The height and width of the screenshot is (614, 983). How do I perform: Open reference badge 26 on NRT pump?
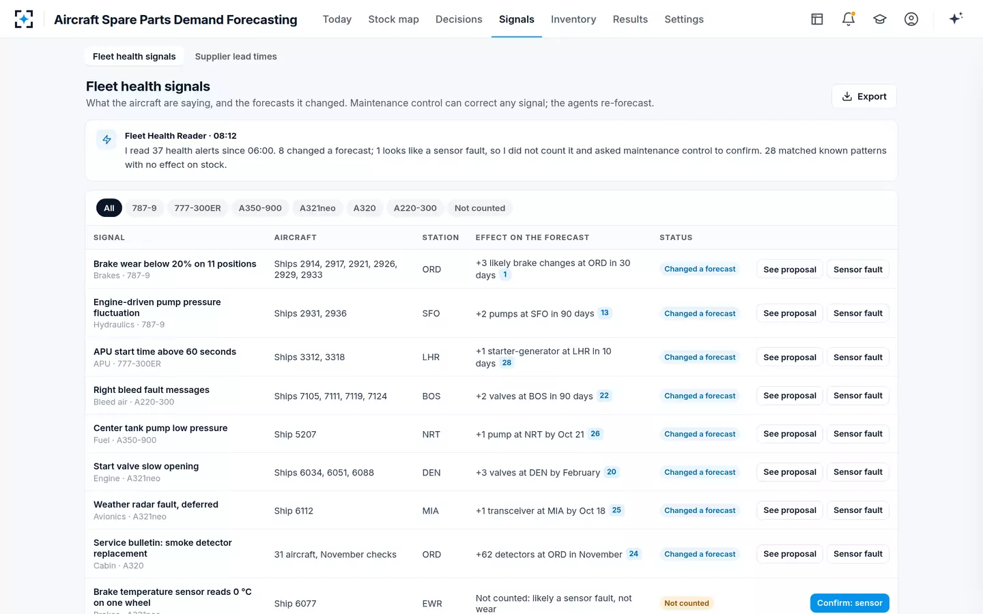click(595, 434)
